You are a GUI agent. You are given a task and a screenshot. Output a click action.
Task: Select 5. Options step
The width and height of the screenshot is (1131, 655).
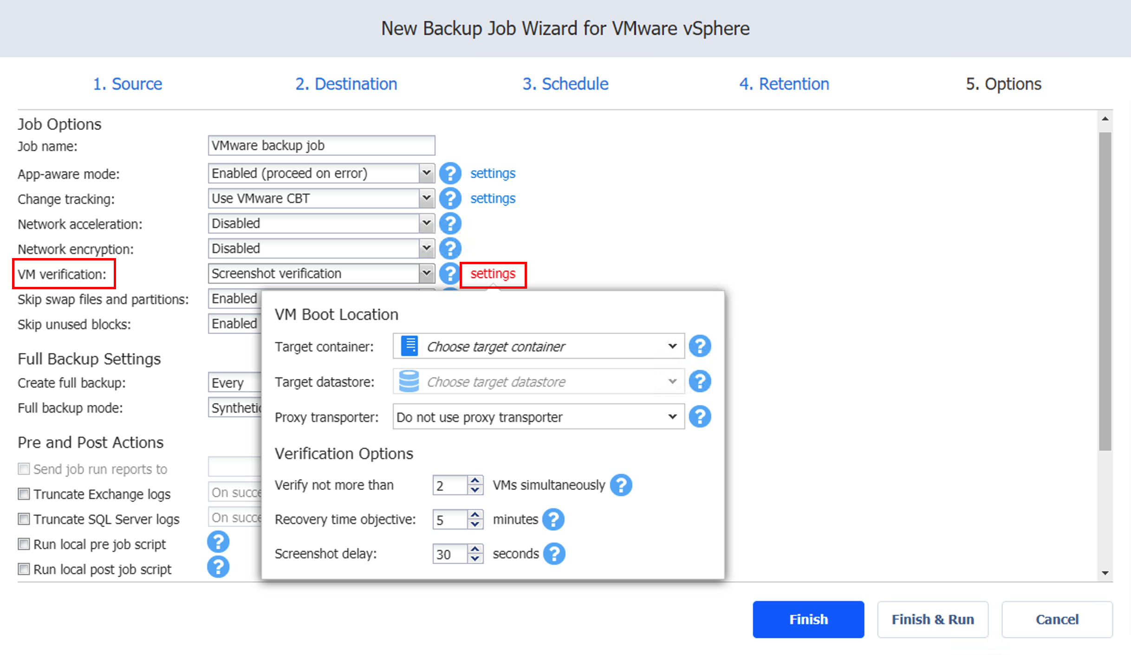tap(1004, 84)
